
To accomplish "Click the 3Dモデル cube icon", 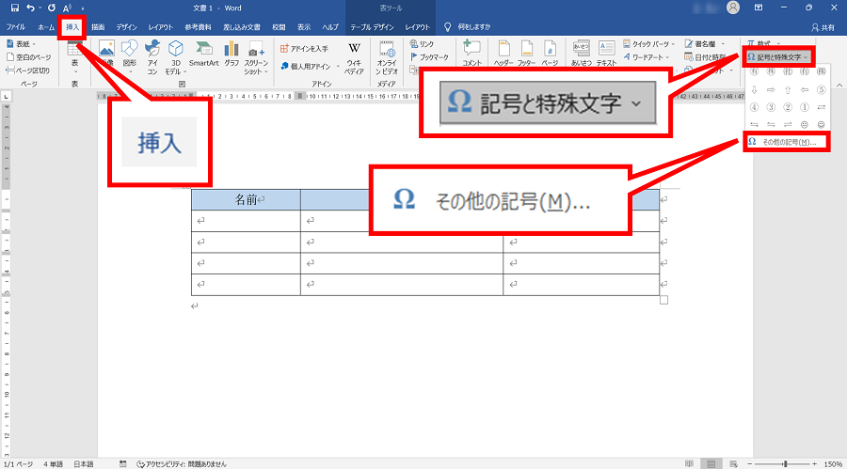I will pyautogui.click(x=176, y=49).
